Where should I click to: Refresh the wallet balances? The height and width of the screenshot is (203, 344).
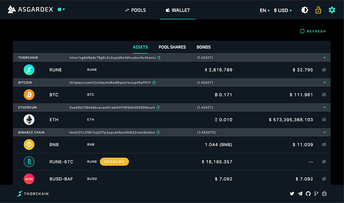pyautogui.click(x=313, y=31)
